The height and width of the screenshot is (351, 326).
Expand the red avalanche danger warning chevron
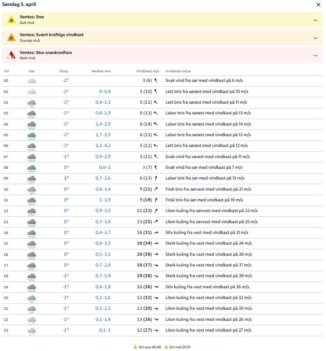tap(315, 56)
